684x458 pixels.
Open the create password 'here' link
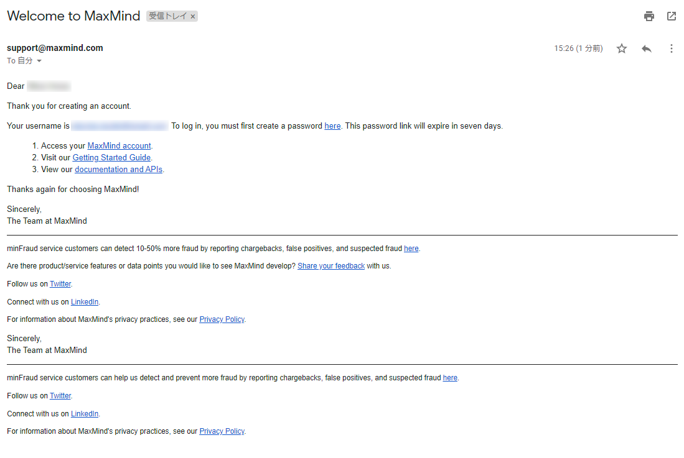tap(332, 126)
